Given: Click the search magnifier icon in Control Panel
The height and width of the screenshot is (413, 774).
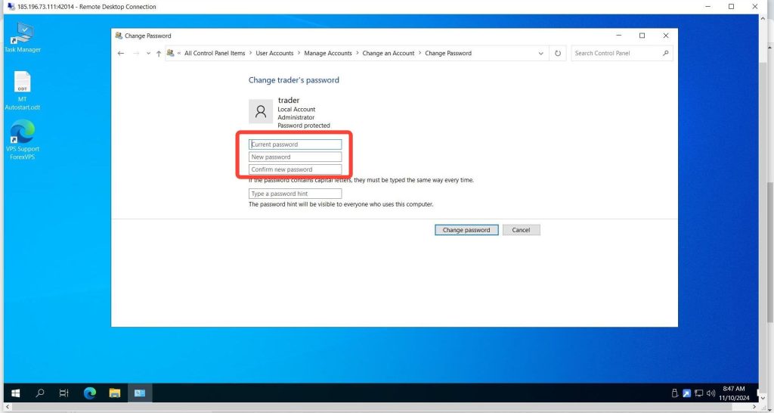Looking at the screenshot, I should click(x=665, y=54).
